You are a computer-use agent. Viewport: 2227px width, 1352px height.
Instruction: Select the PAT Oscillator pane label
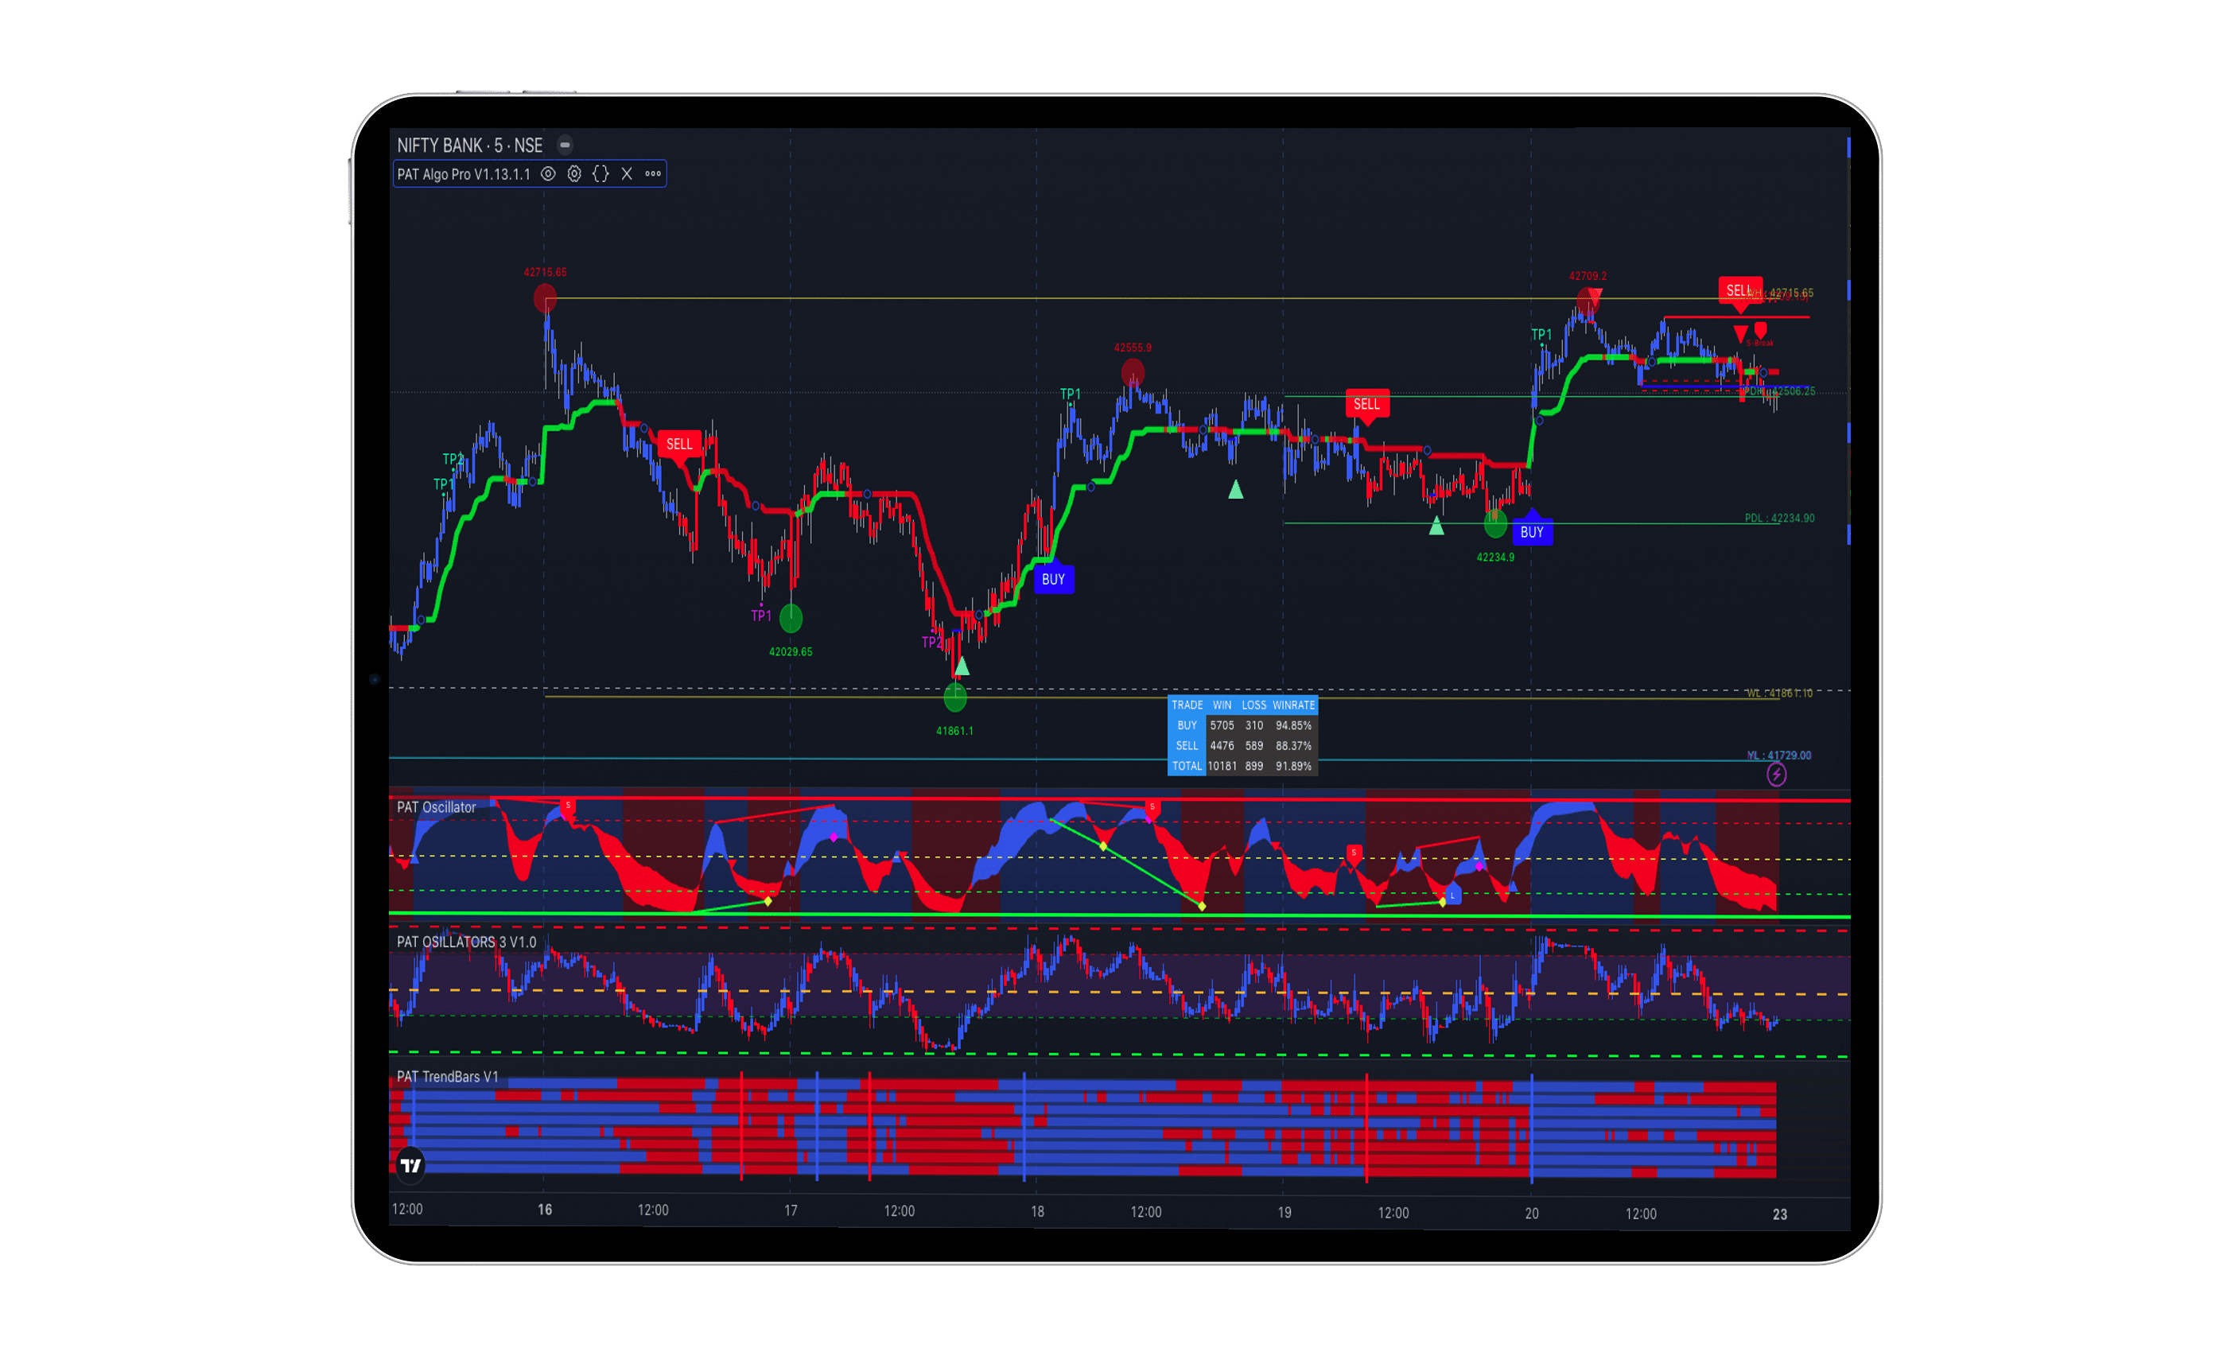437,807
